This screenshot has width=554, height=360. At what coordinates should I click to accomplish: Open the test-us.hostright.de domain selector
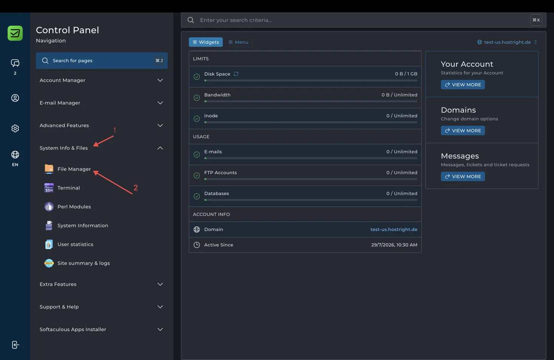point(507,42)
